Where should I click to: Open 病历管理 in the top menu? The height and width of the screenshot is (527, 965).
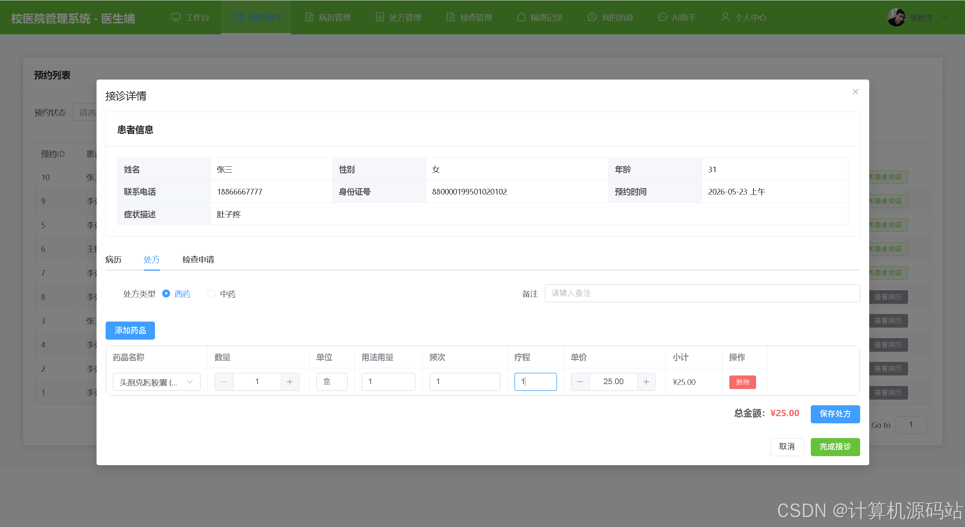coord(328,17)
